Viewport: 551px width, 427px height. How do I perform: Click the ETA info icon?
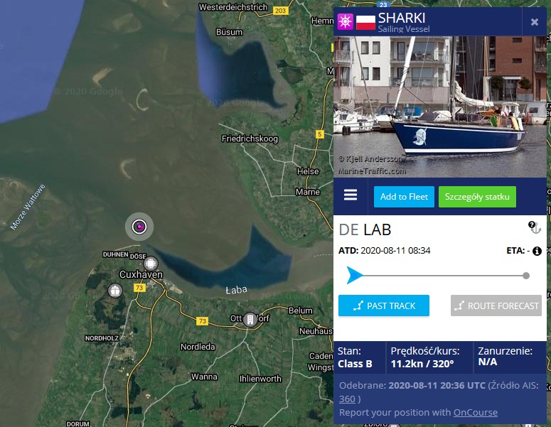[537, 251]
